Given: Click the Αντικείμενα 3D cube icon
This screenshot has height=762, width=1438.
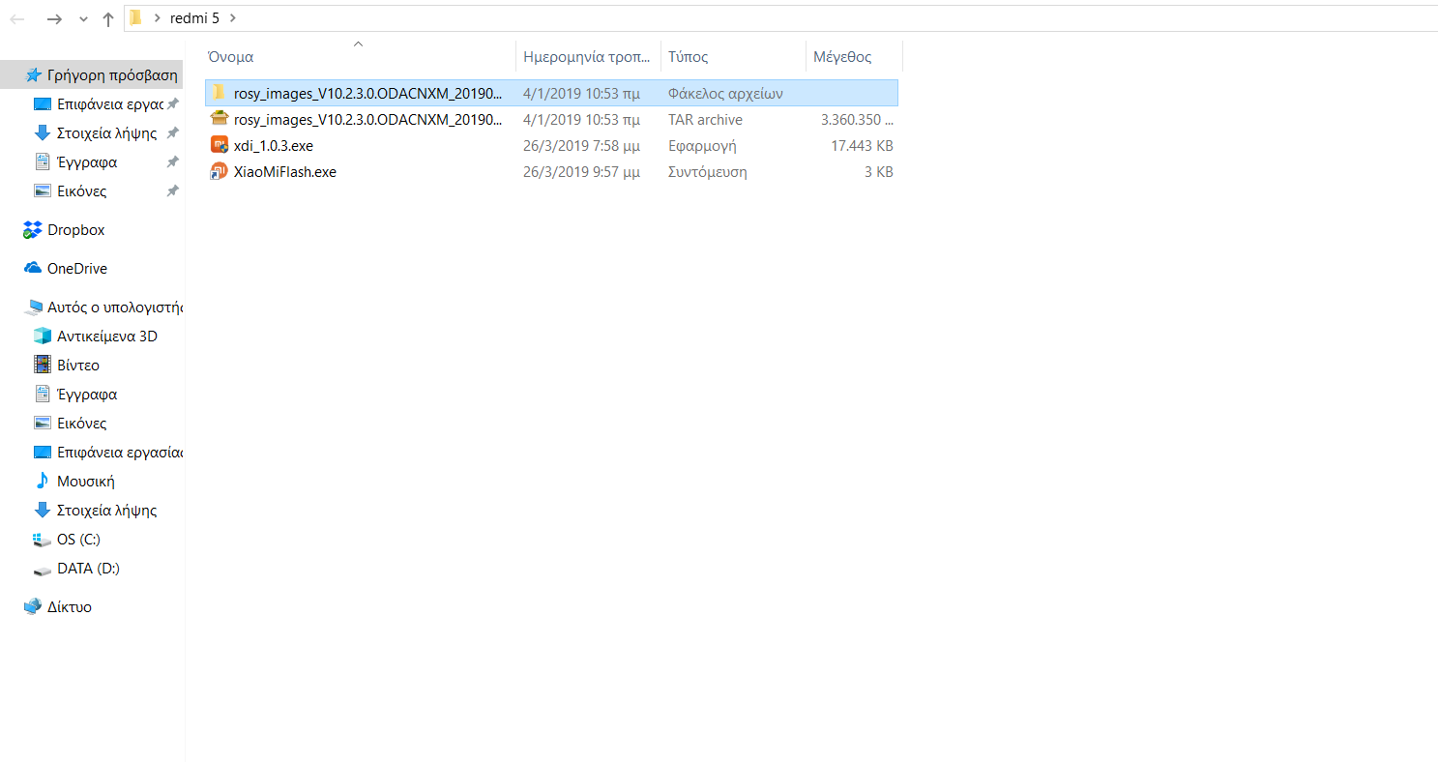Looking at the screenshot, I should (42, 336).
